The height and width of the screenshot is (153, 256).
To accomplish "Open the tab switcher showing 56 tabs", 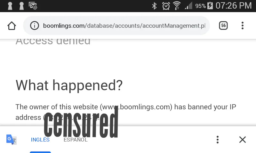I will pos(223,25).
